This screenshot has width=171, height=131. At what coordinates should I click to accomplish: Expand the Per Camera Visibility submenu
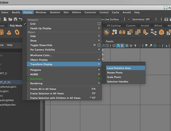64,50
